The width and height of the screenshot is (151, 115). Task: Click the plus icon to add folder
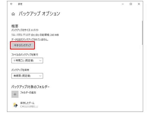pyautogui.click(x=15, y=94)
